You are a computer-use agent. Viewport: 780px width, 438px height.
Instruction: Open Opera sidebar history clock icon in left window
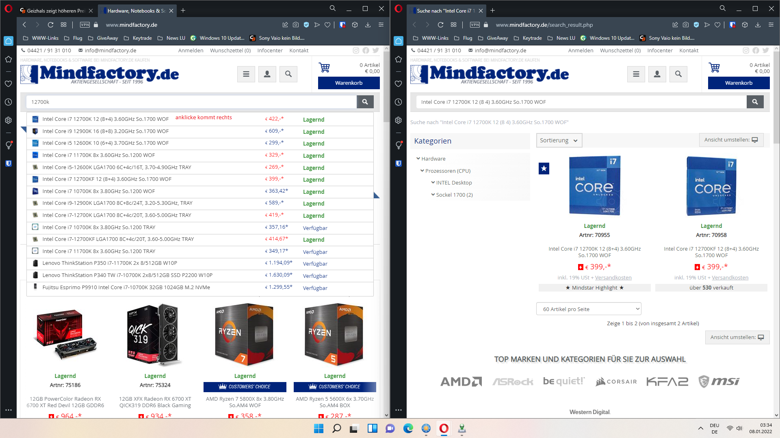[x=8, y=102]
